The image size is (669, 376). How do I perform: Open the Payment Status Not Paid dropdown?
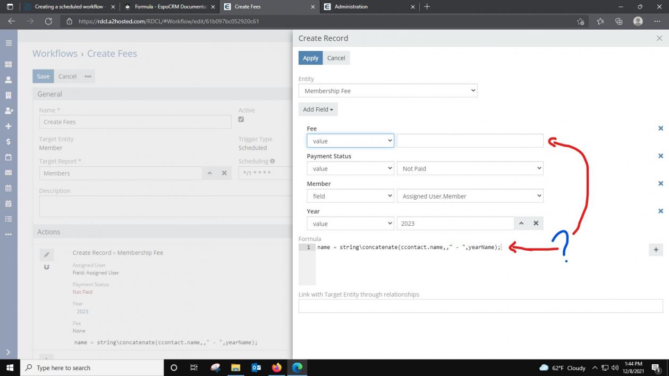[470, 168]
